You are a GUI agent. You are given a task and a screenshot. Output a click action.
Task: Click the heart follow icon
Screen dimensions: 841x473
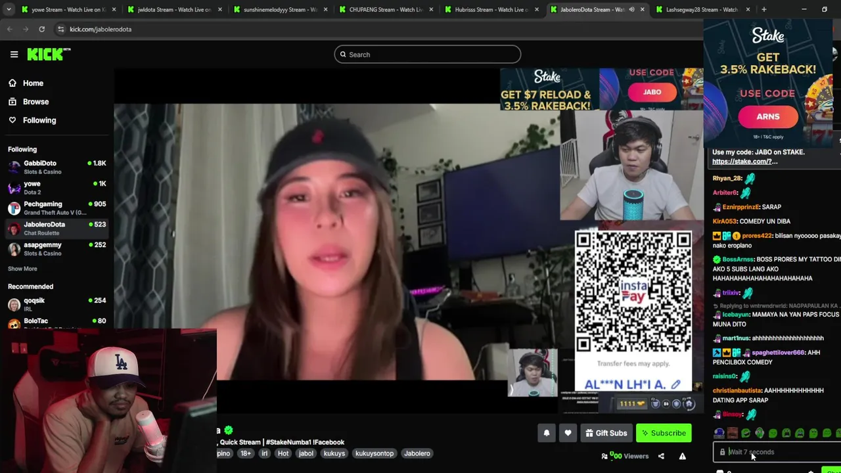pyautogui.click(x=568, y=433)
